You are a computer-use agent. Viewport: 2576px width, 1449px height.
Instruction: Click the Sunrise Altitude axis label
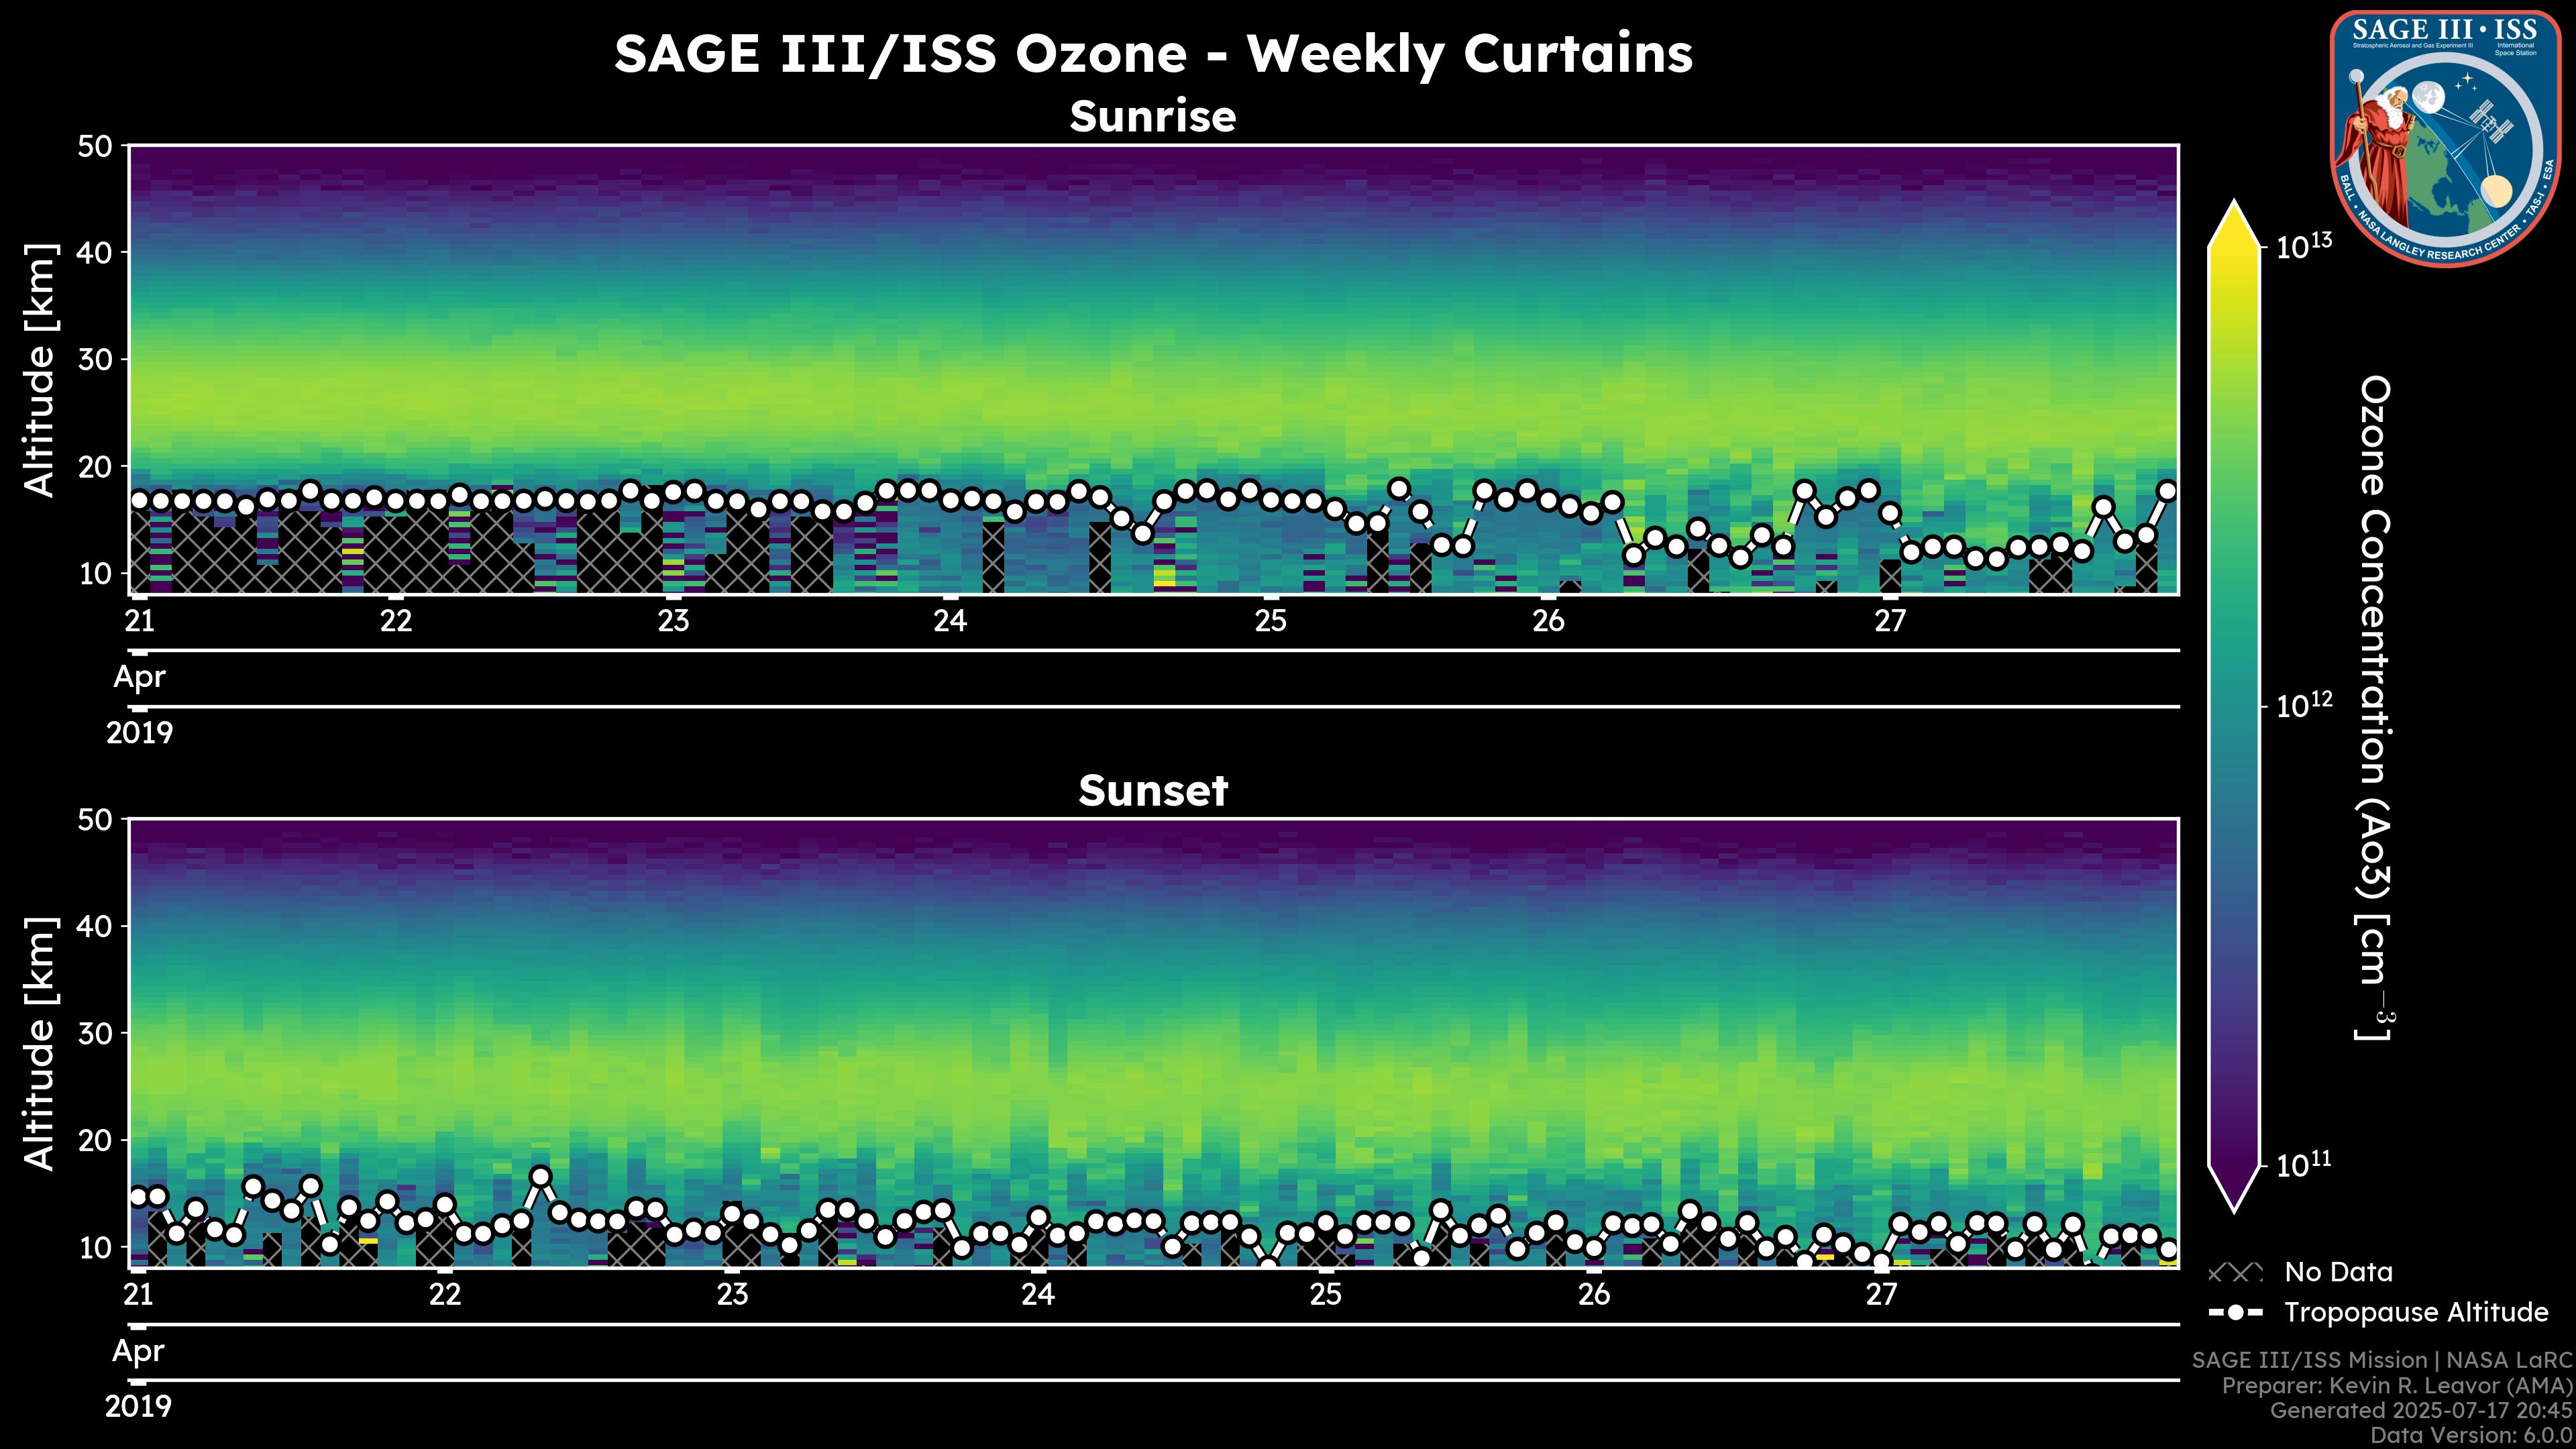point(40,370)
